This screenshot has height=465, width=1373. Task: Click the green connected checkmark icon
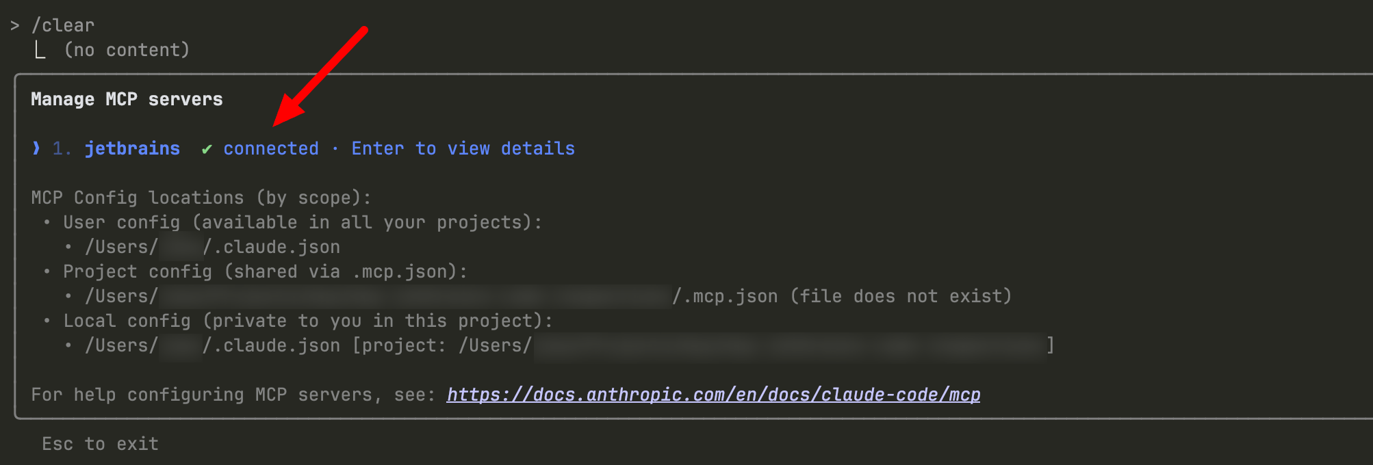click(207, 149)
